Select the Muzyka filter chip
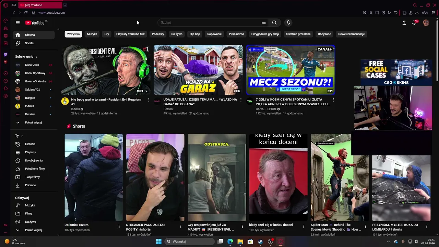 point(92,34)
